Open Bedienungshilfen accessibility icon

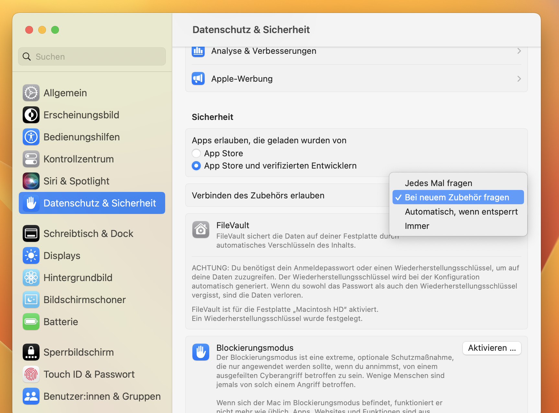[x=31, y=137]
